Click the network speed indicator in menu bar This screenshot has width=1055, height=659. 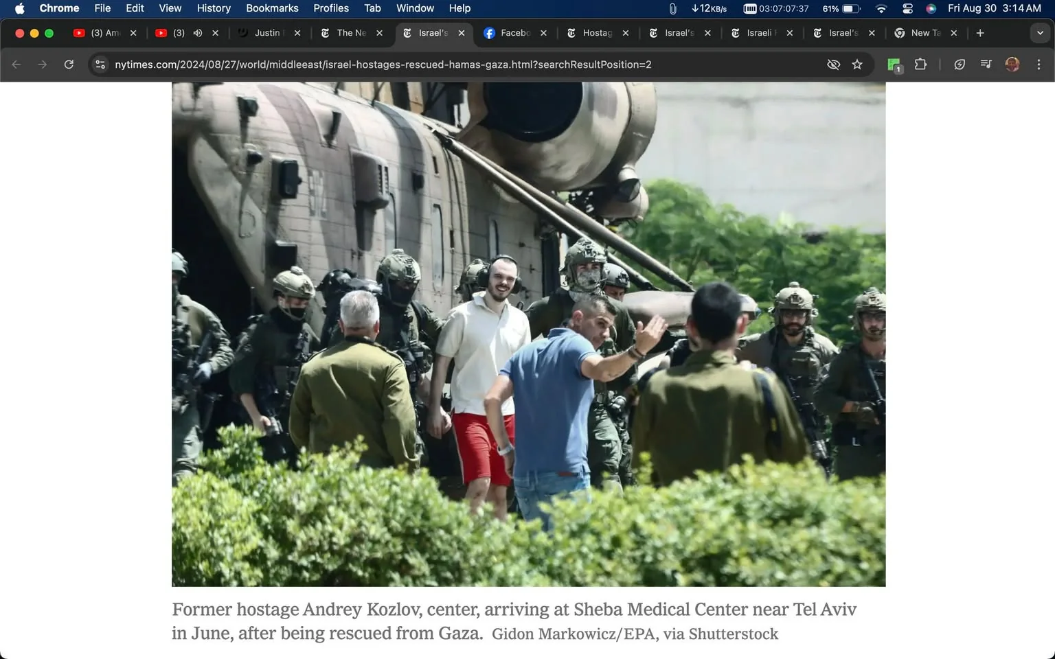(x=709, y=8)
